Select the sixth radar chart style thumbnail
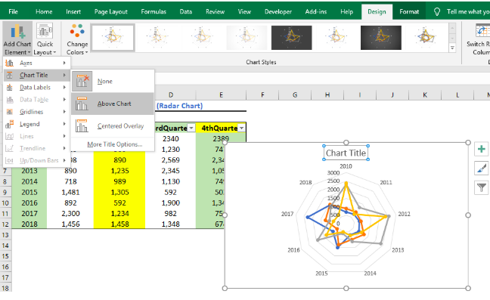490x300 pixels. click(x=336, y=38)
